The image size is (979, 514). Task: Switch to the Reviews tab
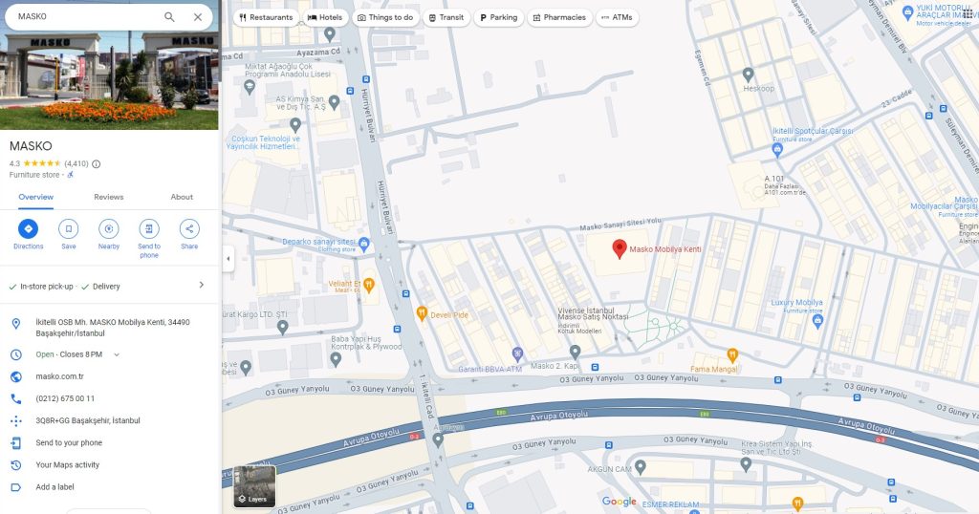point(109,197)
